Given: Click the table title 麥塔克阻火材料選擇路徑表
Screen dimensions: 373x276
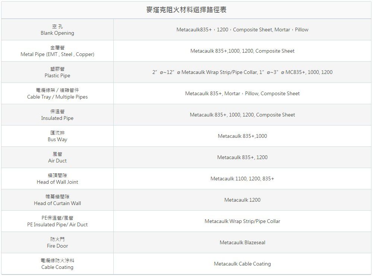Looking at the screenshot, I should tap(186, 10).
